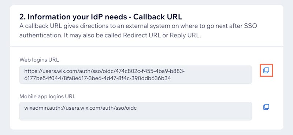Click the divider line under the description

coord(147,47)
